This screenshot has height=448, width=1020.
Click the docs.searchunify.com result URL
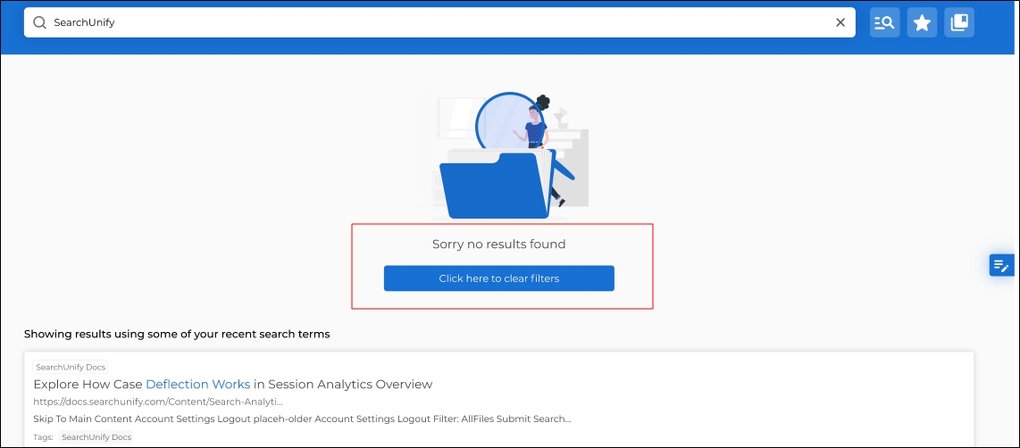[158, 402]
